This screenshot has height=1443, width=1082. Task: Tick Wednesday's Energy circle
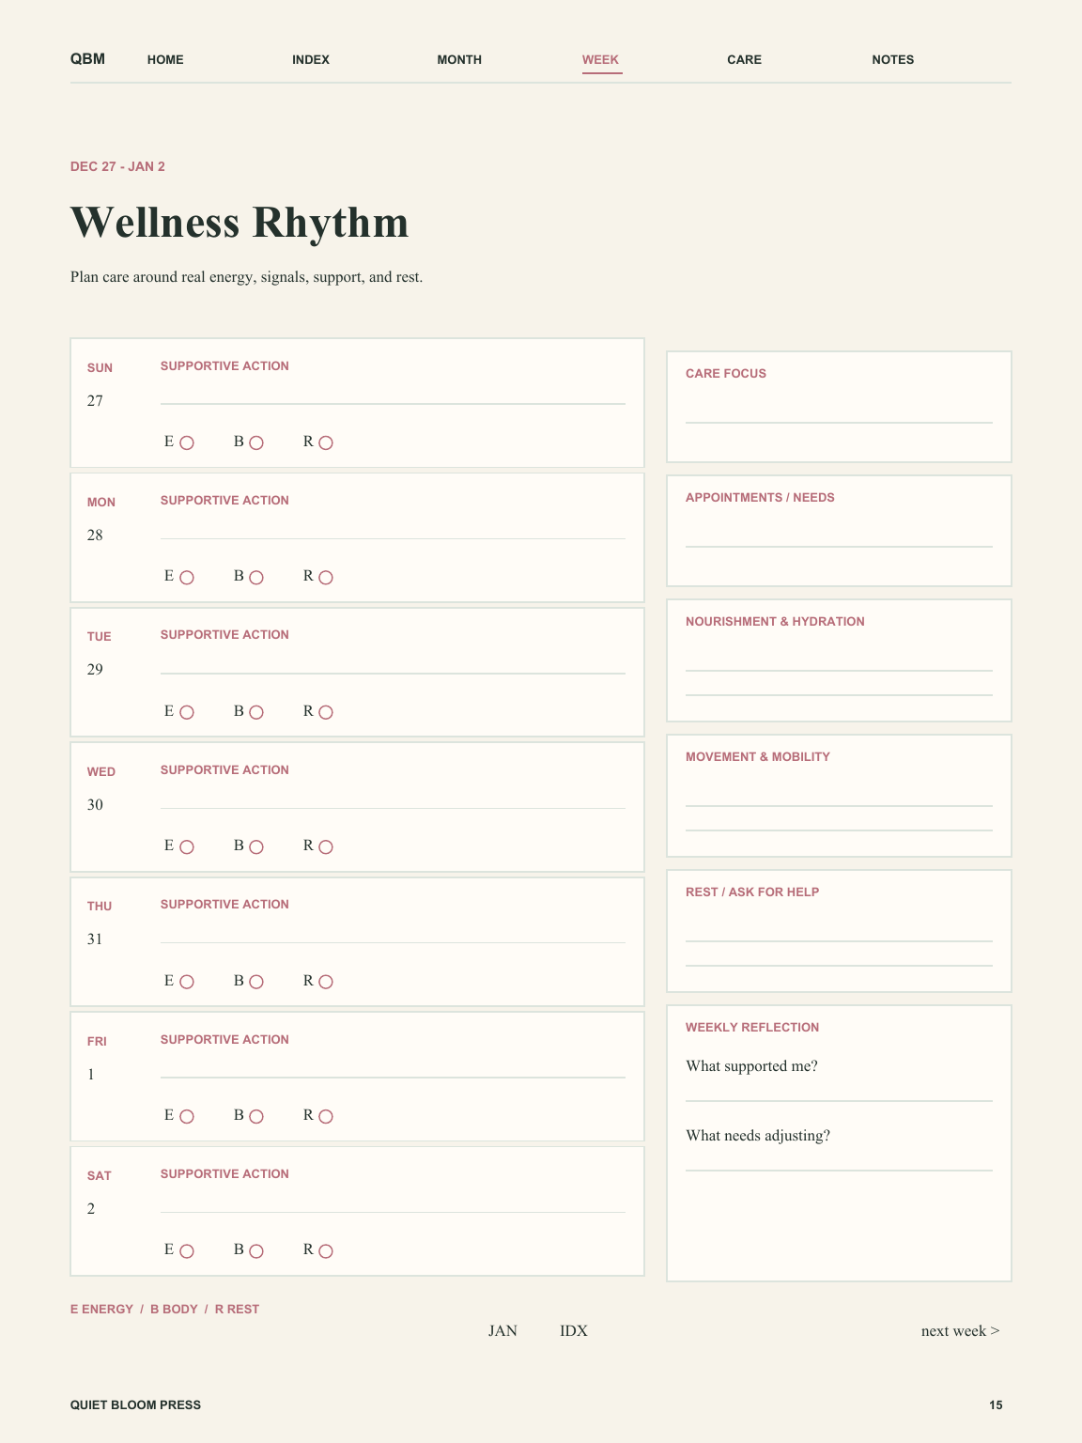tap(187, 846)
